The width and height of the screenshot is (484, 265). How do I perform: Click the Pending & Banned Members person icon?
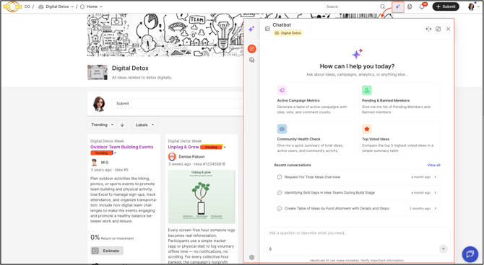pos(367,90)
